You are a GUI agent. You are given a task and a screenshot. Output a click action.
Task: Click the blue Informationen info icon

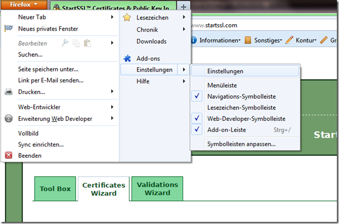click(194, 40)
